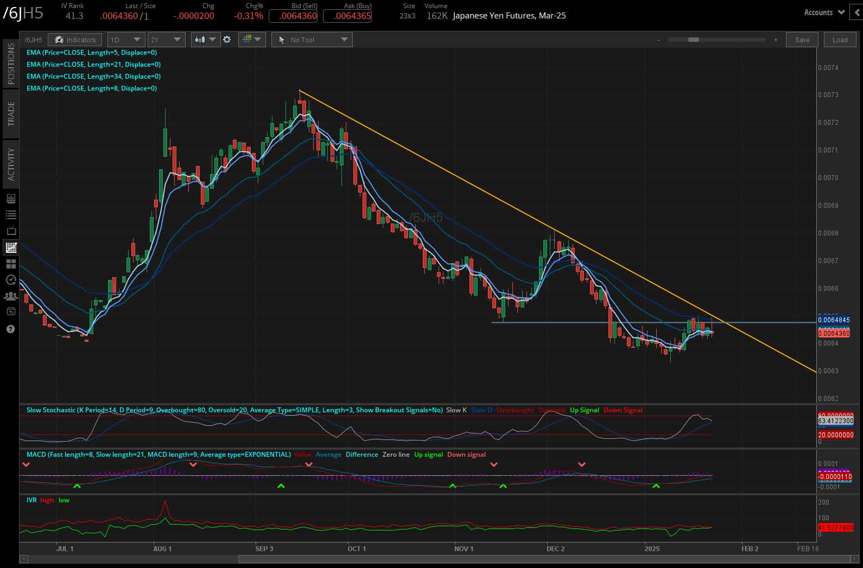The image size is (863, 568).
Task: Open the people group icon in sidebar
Action: [x=10, y=296]
